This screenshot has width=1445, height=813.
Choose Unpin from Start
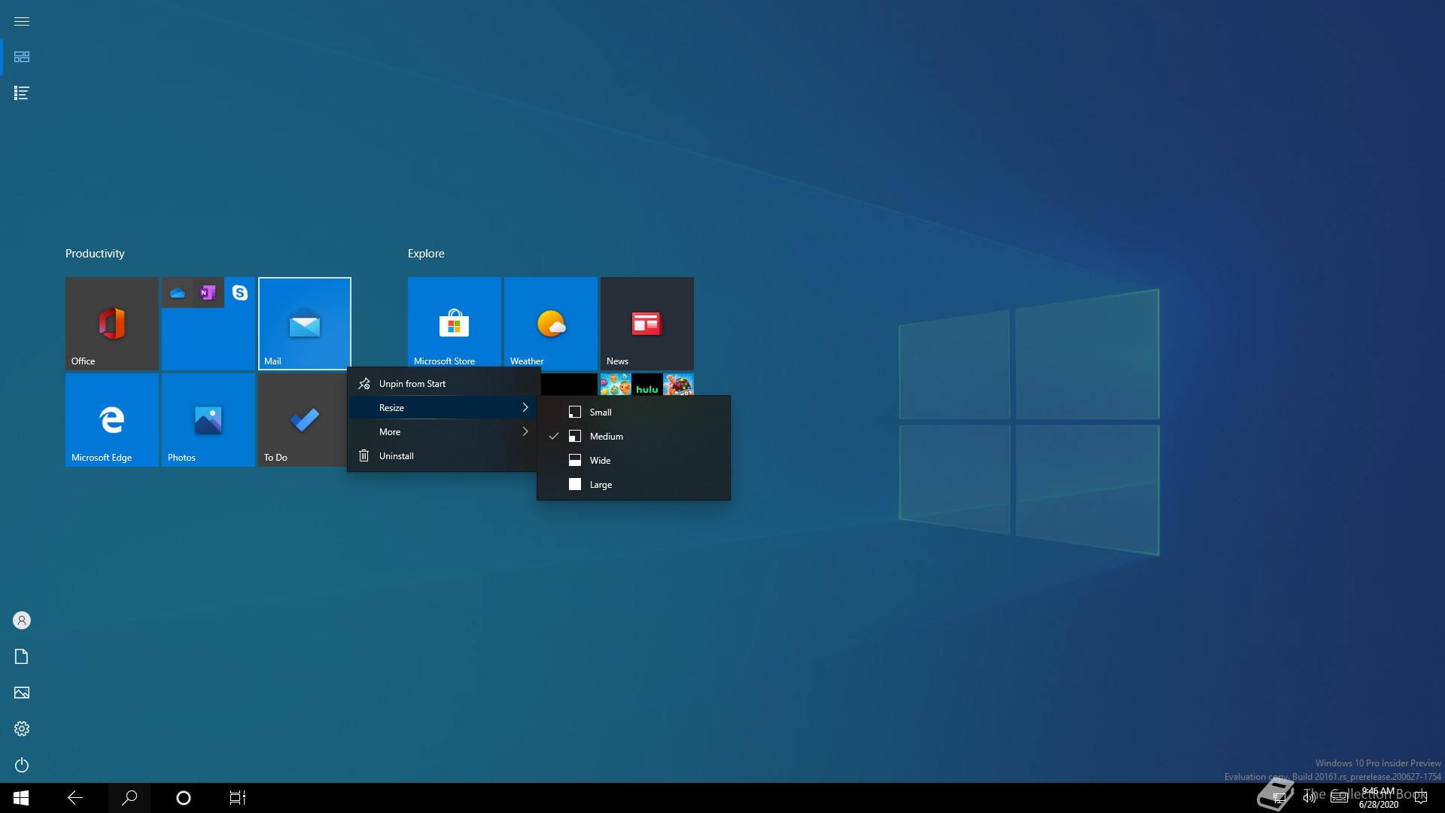443,384
